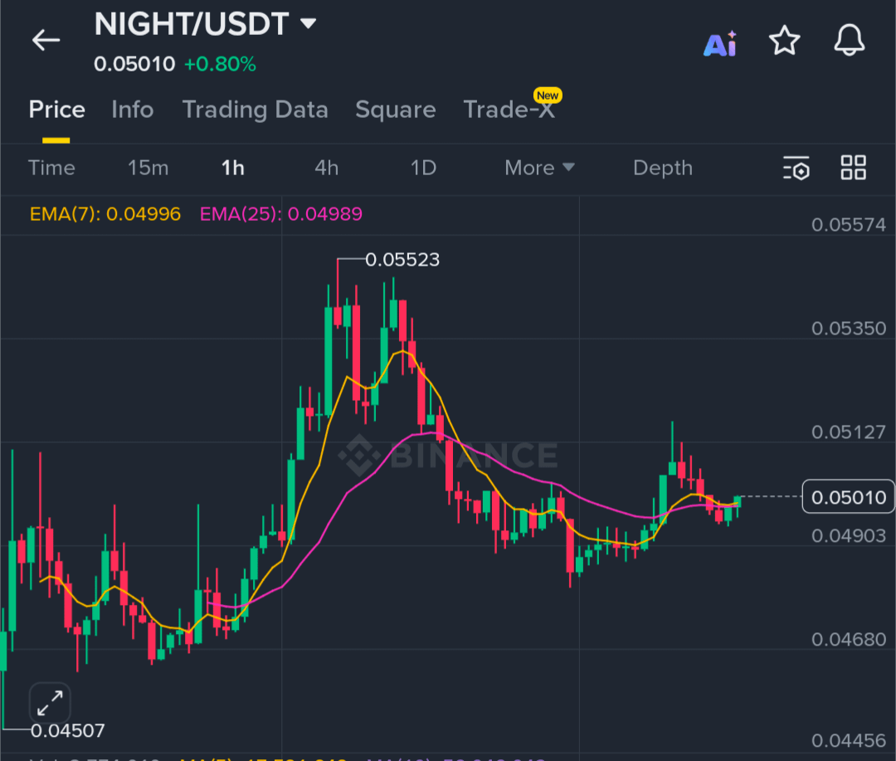Screen dimensions: 896x761
Task: Open the Trading Data tab
Action: point(255,110)
